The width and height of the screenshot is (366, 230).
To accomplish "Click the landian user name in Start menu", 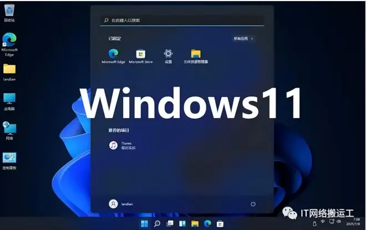I will coord(127,204).
